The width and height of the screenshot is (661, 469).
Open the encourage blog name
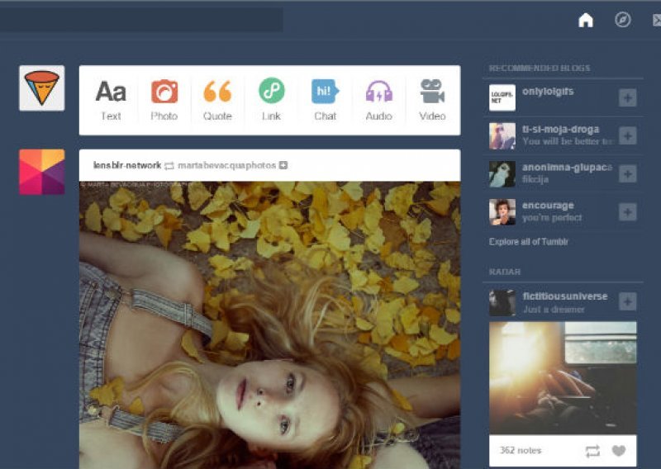pos(548,206)
